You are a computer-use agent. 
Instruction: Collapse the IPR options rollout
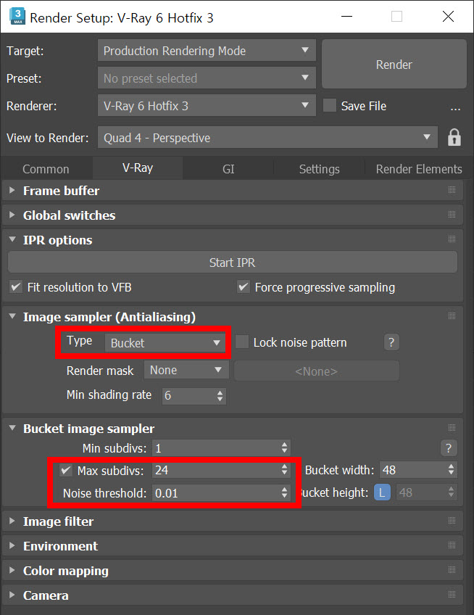(x=12, y=239)
